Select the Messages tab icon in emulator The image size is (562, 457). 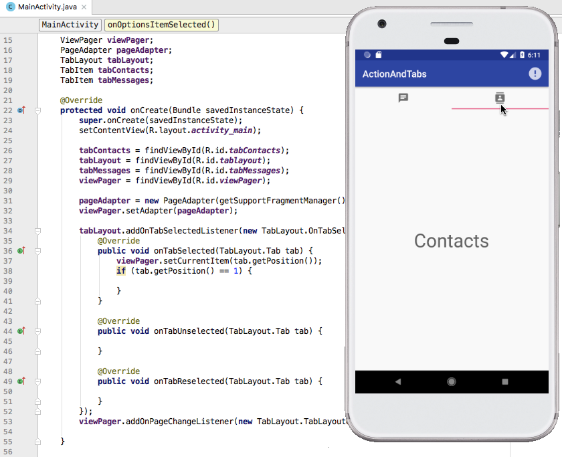[403, 98]
